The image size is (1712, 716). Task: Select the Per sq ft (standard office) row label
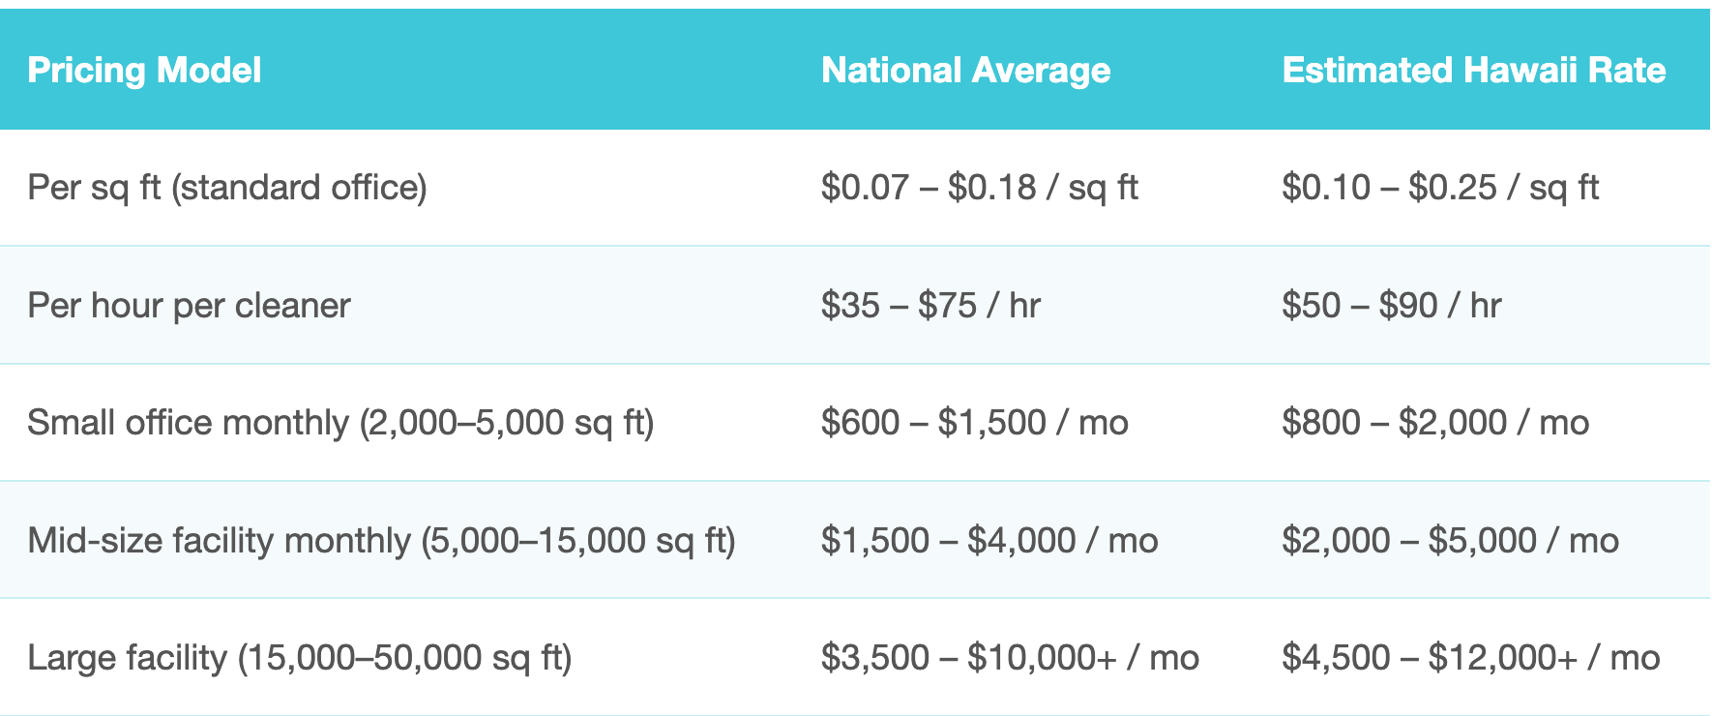click(227, 188)
